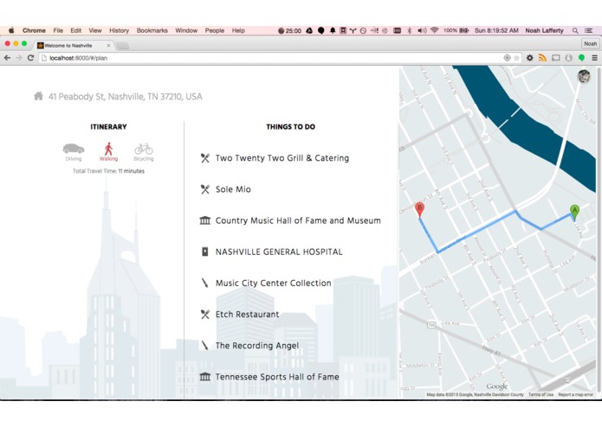Image resolution: width=602 pixels, height=427 pixels.
Task: Open the notification center list icon
Action: [588, 30]
